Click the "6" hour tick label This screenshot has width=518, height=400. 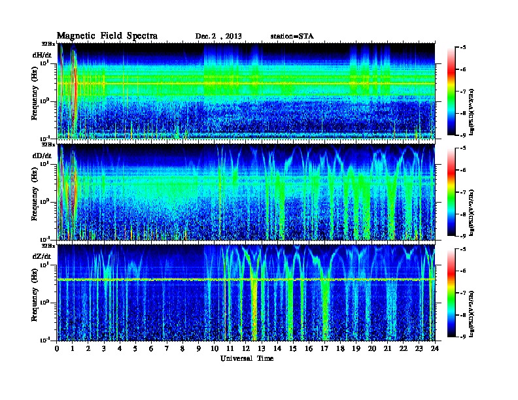pyautogui.click(x=151, y=349)
